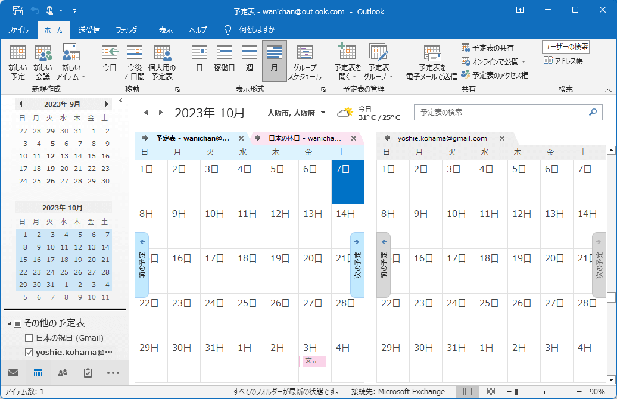Collapse the その他の予定表 group

[10, 323]
